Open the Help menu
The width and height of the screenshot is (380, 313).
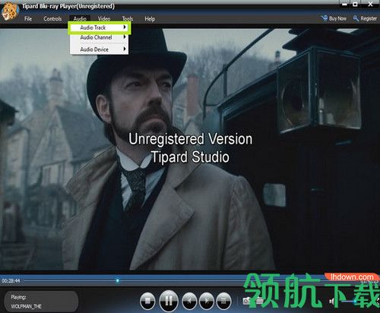coord(150,19)
